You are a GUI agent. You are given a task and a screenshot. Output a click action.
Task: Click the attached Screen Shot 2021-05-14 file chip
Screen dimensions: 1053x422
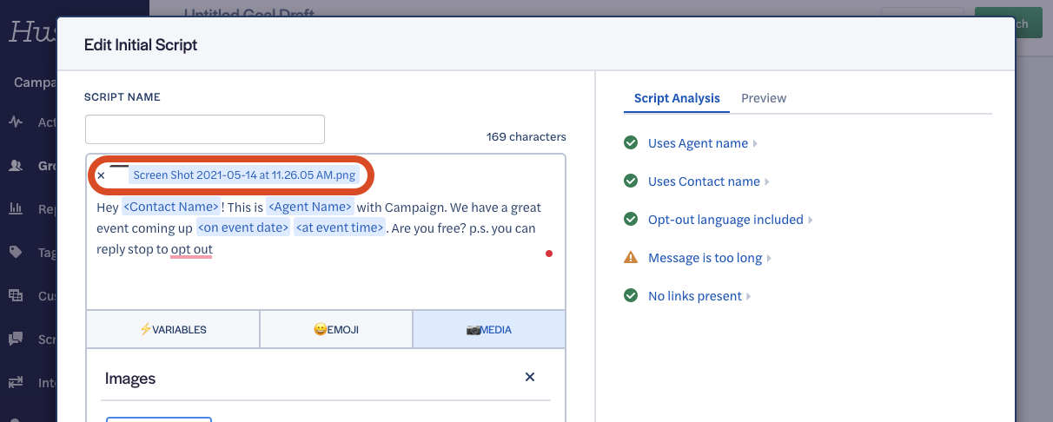[244, 175]
